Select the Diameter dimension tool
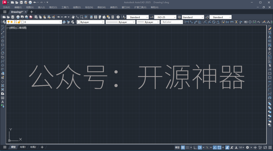Image resolution: width=273 pixels, height=151 pixels. pyautogui.click(x=214, y=22)
